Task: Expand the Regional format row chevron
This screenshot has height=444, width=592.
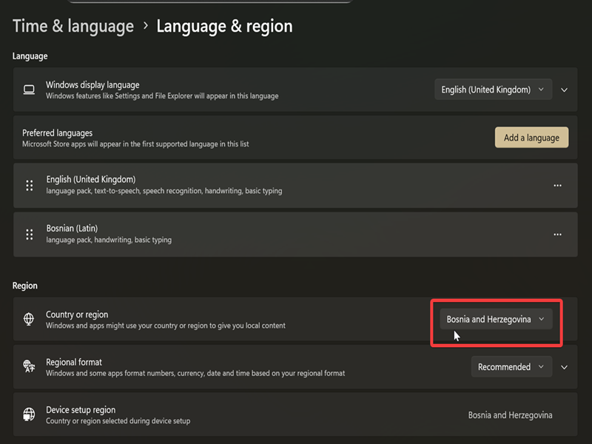Action: pos(564,366)
